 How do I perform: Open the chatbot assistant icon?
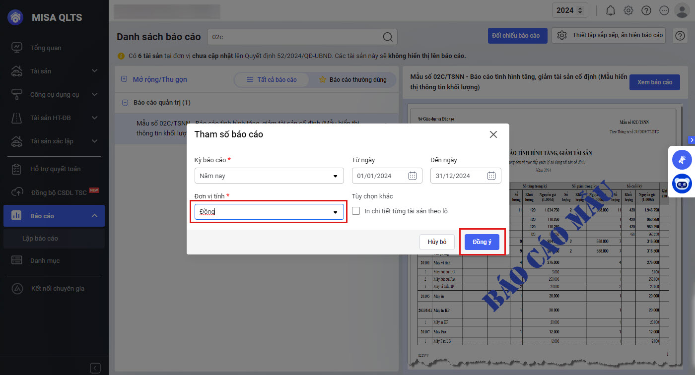682,184
